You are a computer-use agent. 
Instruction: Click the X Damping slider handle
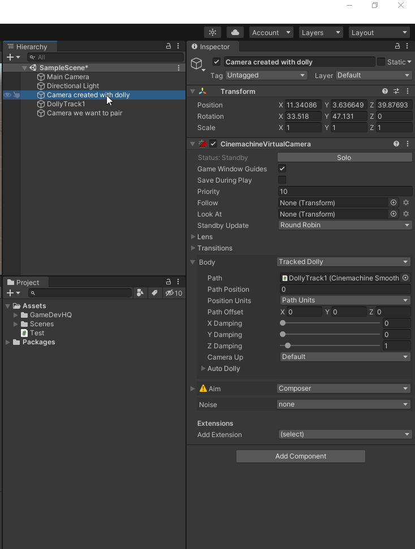tap(283, 323)
